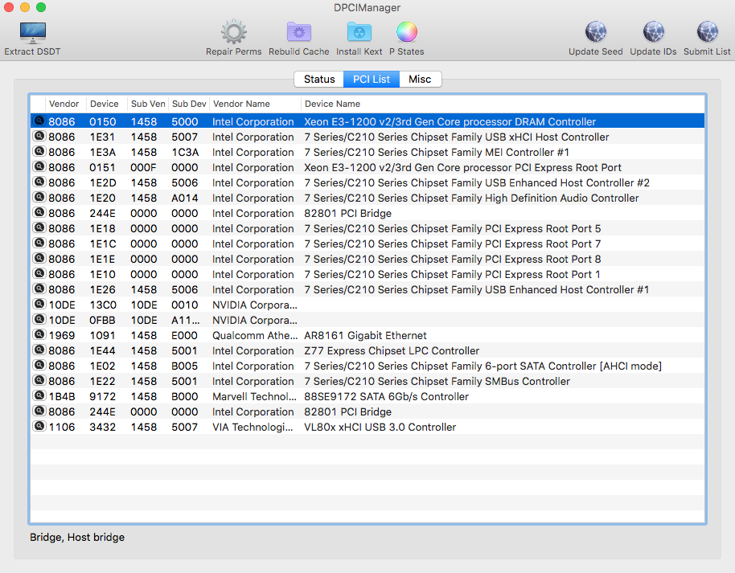Click the Update Seed globe icon

click(x=595, y=33)
